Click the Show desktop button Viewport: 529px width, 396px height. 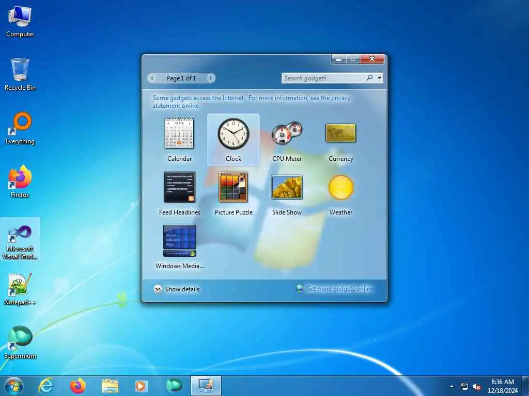point(525,386)
